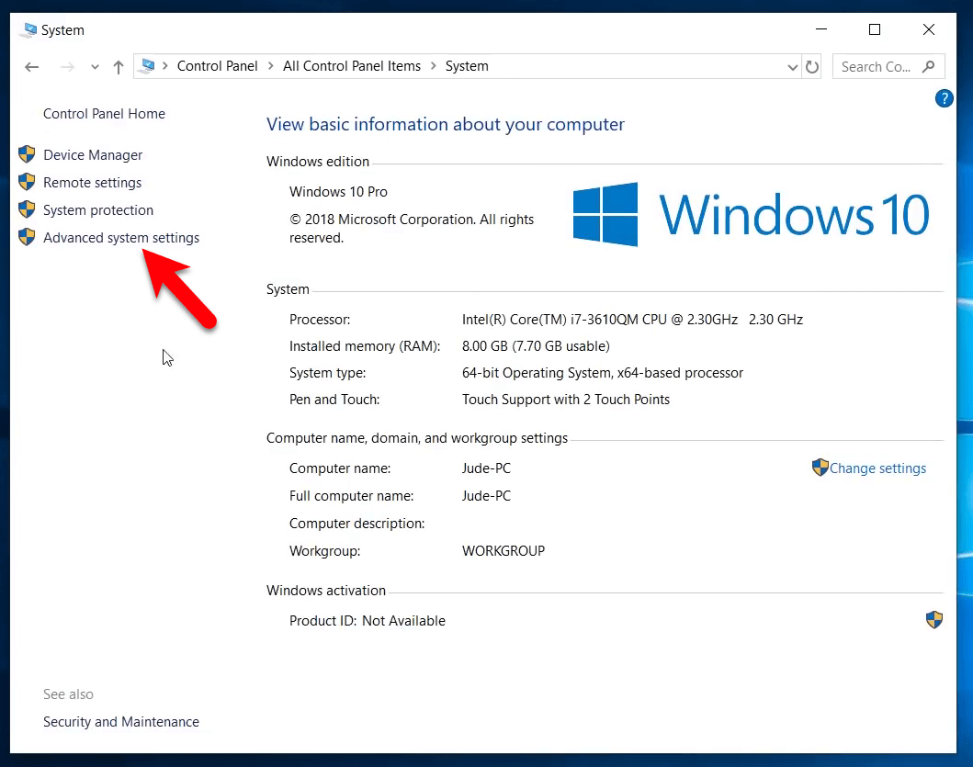Click the processor value Intel(R) Core(TM) i7-3610QM
The height and width of the screenshot is (767, 973).
(x=632, y=320)
